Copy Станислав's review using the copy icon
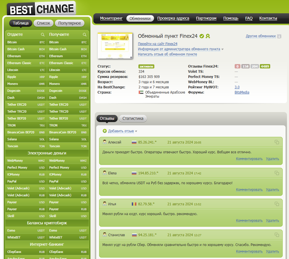This screenshot has height=259, width=289. pyautogui.click(x=277, y=235)
